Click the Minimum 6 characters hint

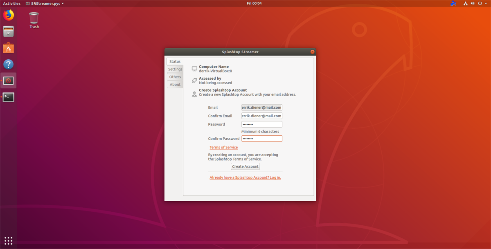(260, 132)
